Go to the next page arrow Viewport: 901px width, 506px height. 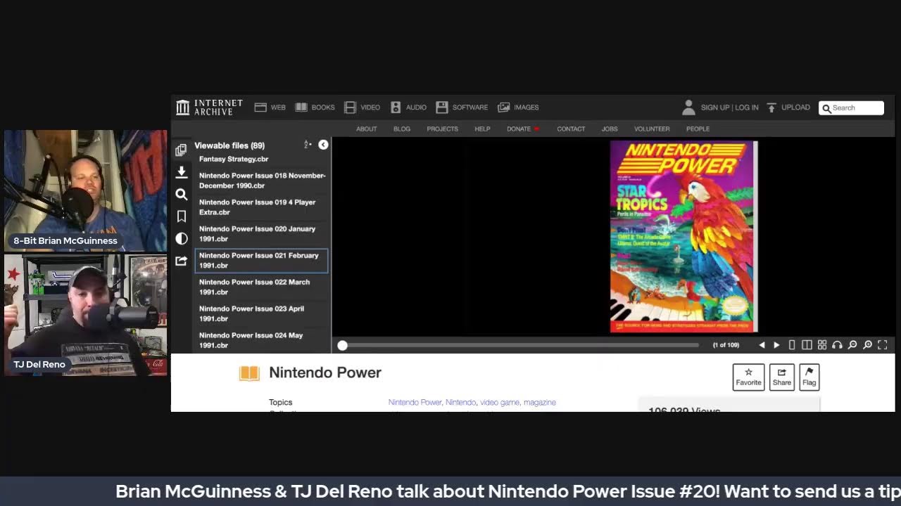pyautogui.click(x=776, y=345)
